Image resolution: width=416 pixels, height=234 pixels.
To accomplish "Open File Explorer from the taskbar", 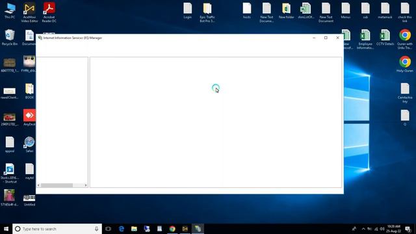I will (x=134, y=229).
